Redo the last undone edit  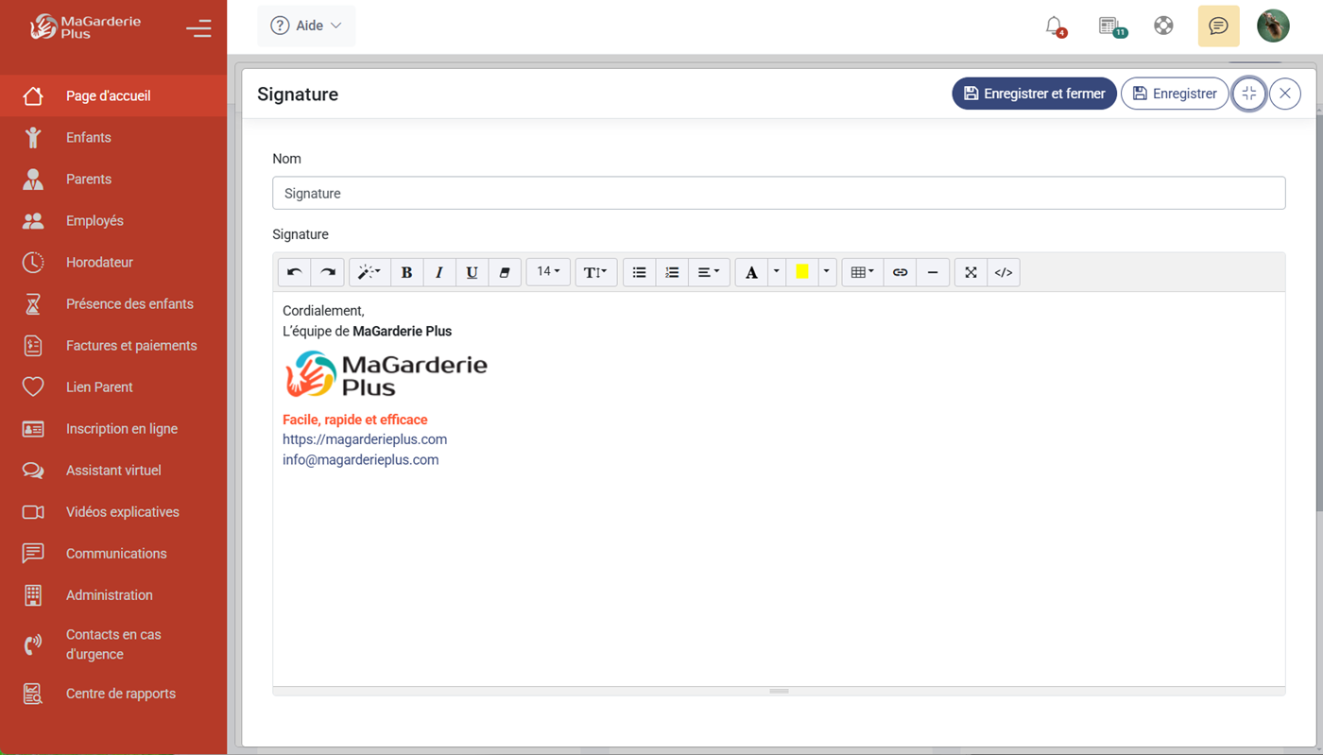pos(327,272)
